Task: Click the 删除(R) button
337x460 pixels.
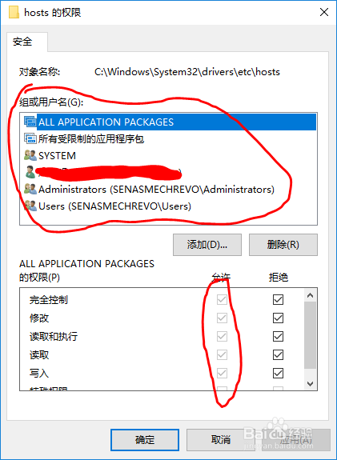Action: (283, 244)
